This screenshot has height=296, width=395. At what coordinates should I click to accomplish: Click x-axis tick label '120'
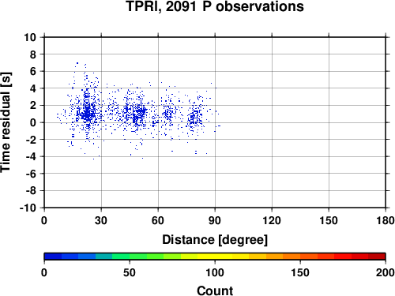272,220
